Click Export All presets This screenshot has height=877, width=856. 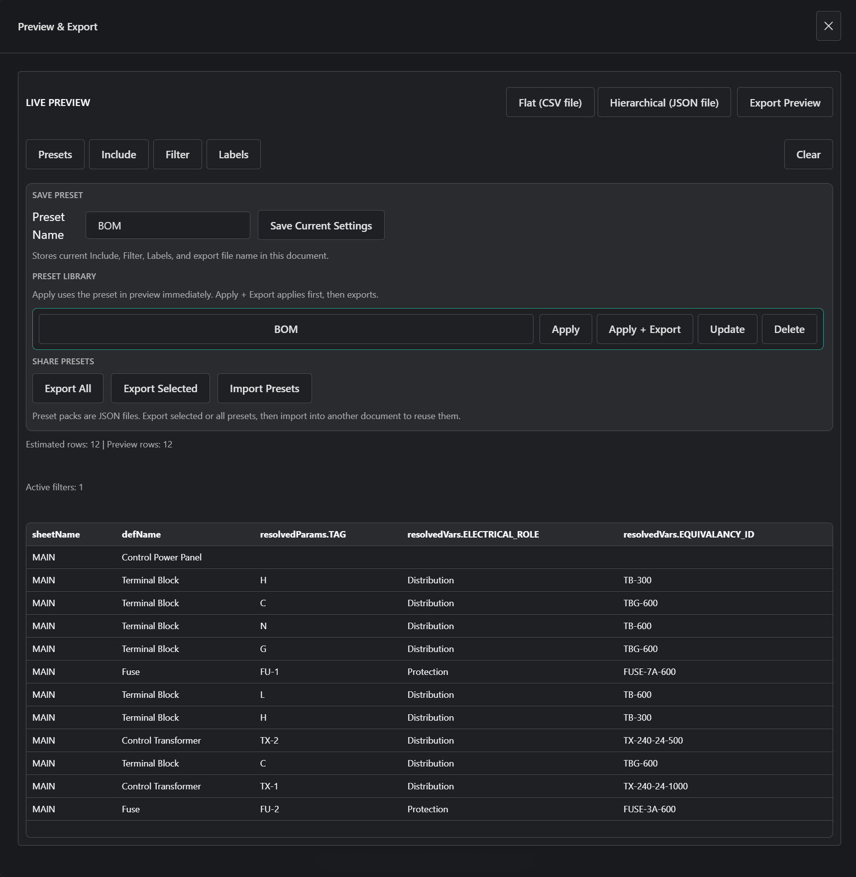click(68, 388)
